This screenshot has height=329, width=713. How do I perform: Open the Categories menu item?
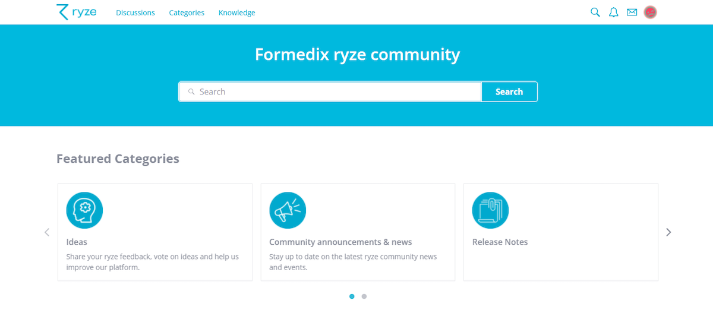click(x=187, y=12)
